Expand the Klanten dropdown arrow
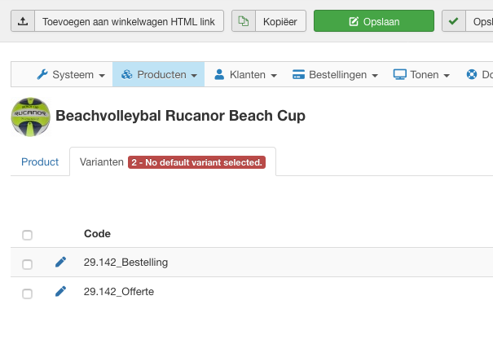This screenshot has height=362, width=493. pyautogui.click(x=274, y=76)
